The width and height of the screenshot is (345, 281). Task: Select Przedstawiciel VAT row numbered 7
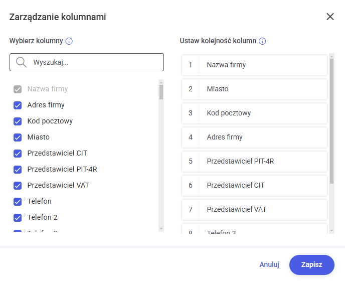tap(254, 209)
